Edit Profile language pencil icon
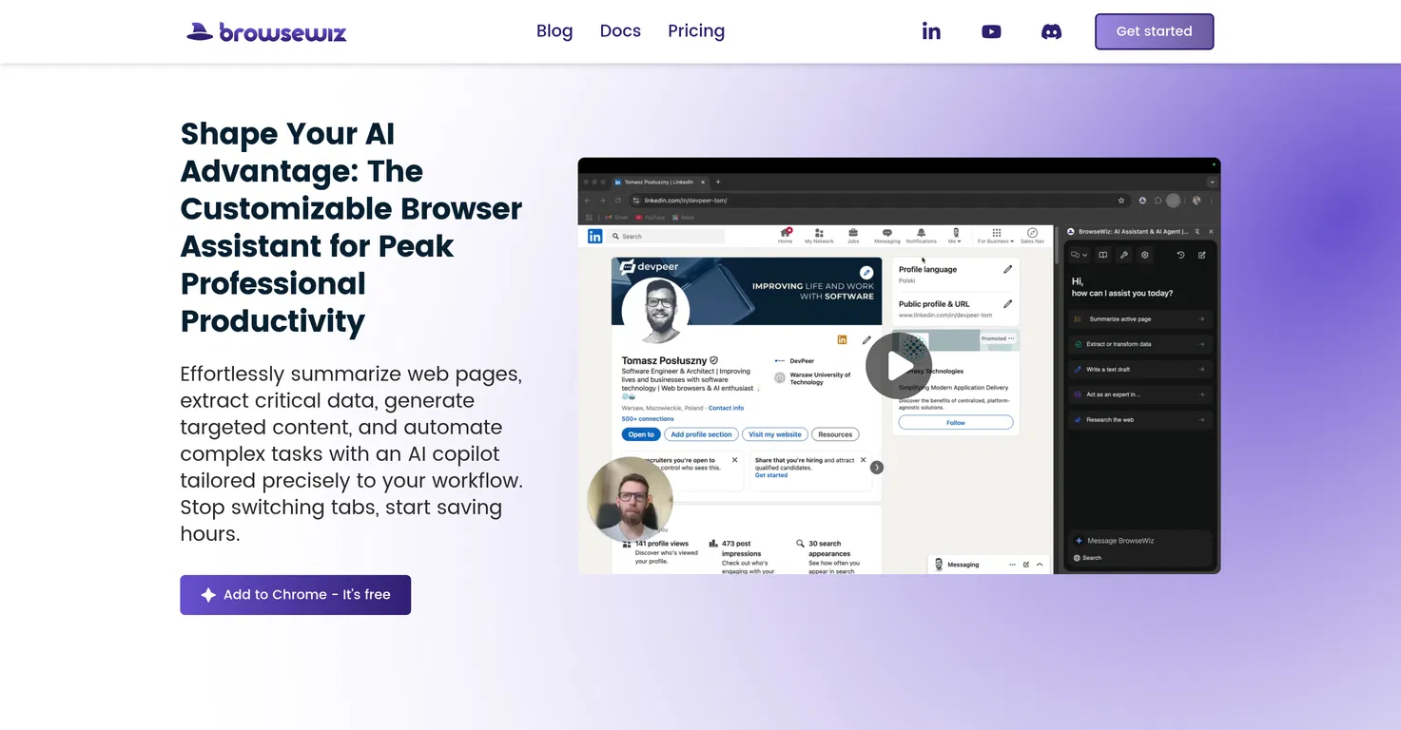 pyautogui.click(x=1008, y=270)
